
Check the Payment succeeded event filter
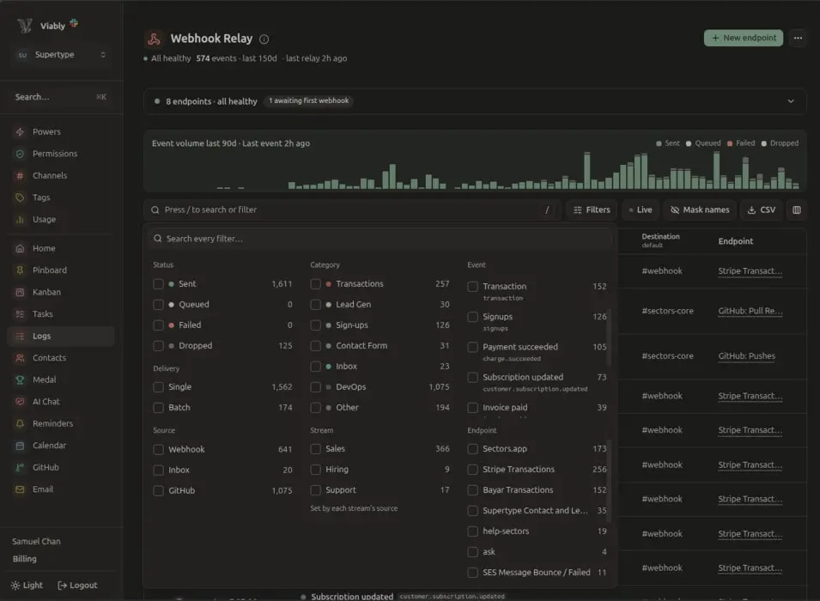pyautogui.click(x=473, y=348)
